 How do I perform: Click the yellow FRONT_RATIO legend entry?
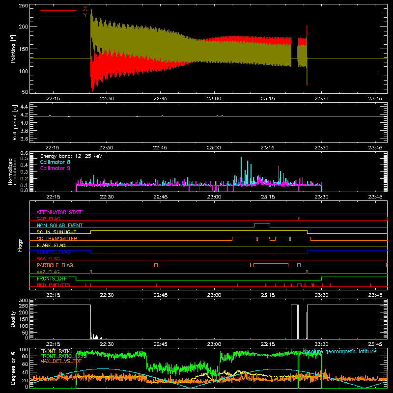pyautogui.click(x=56, y=351)
